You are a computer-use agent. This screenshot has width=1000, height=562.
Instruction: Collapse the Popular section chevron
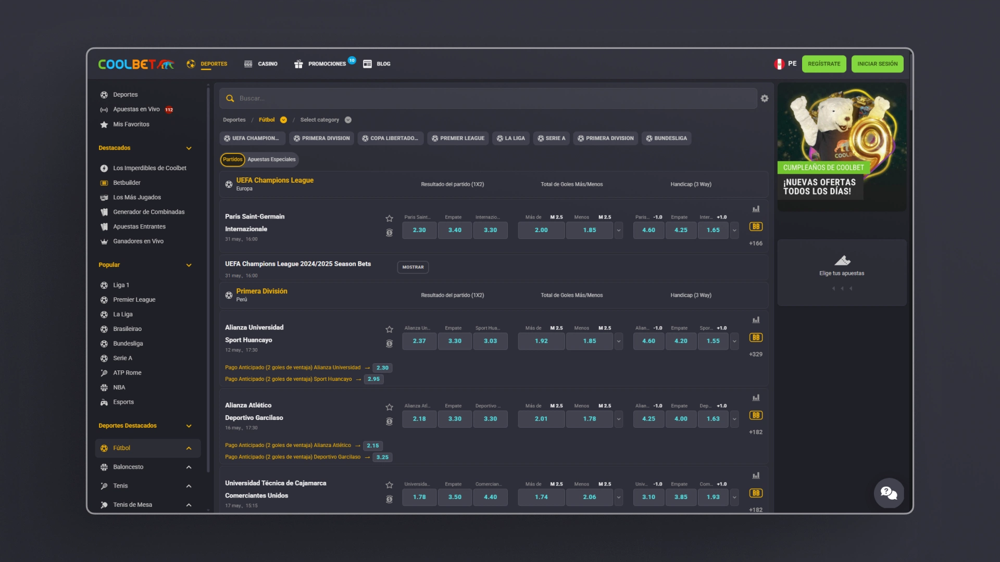pos(189,265)
